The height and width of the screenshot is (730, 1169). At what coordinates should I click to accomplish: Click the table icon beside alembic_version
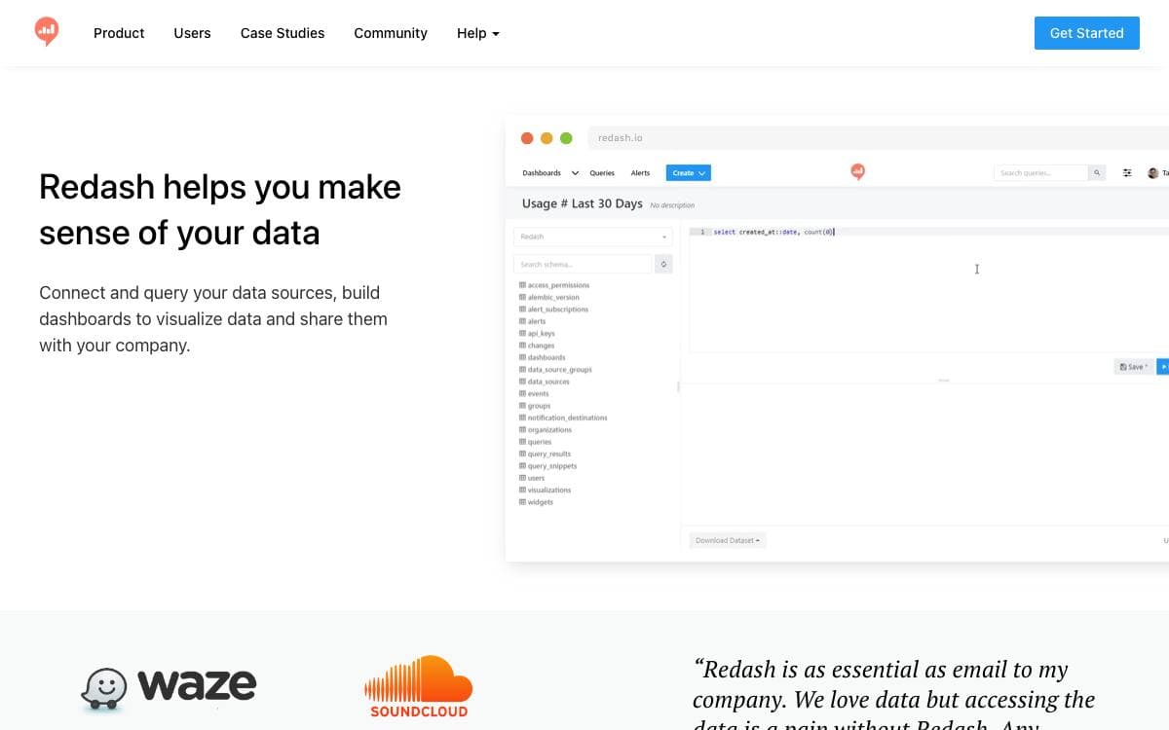[522, 297]
